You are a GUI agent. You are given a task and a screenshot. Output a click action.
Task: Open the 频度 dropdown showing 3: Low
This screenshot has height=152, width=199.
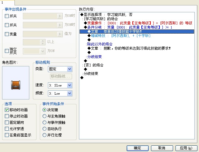(60, 93)
